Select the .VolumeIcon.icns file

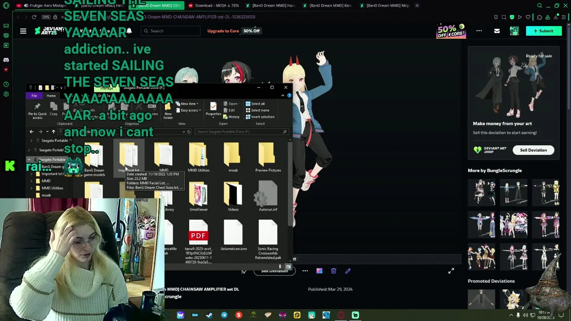(x=233, y=236)
